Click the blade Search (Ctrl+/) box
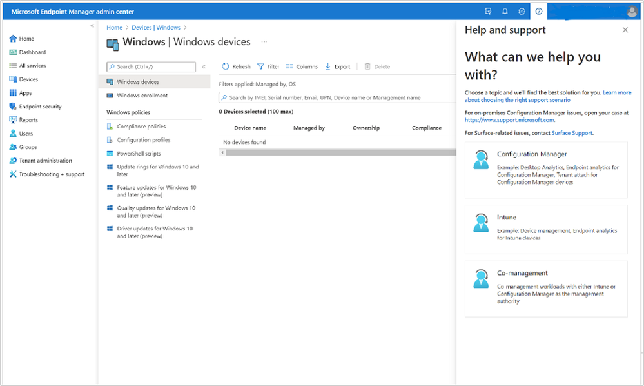The height and width of the screenshot is (386, 644). [x=151, y=66]
